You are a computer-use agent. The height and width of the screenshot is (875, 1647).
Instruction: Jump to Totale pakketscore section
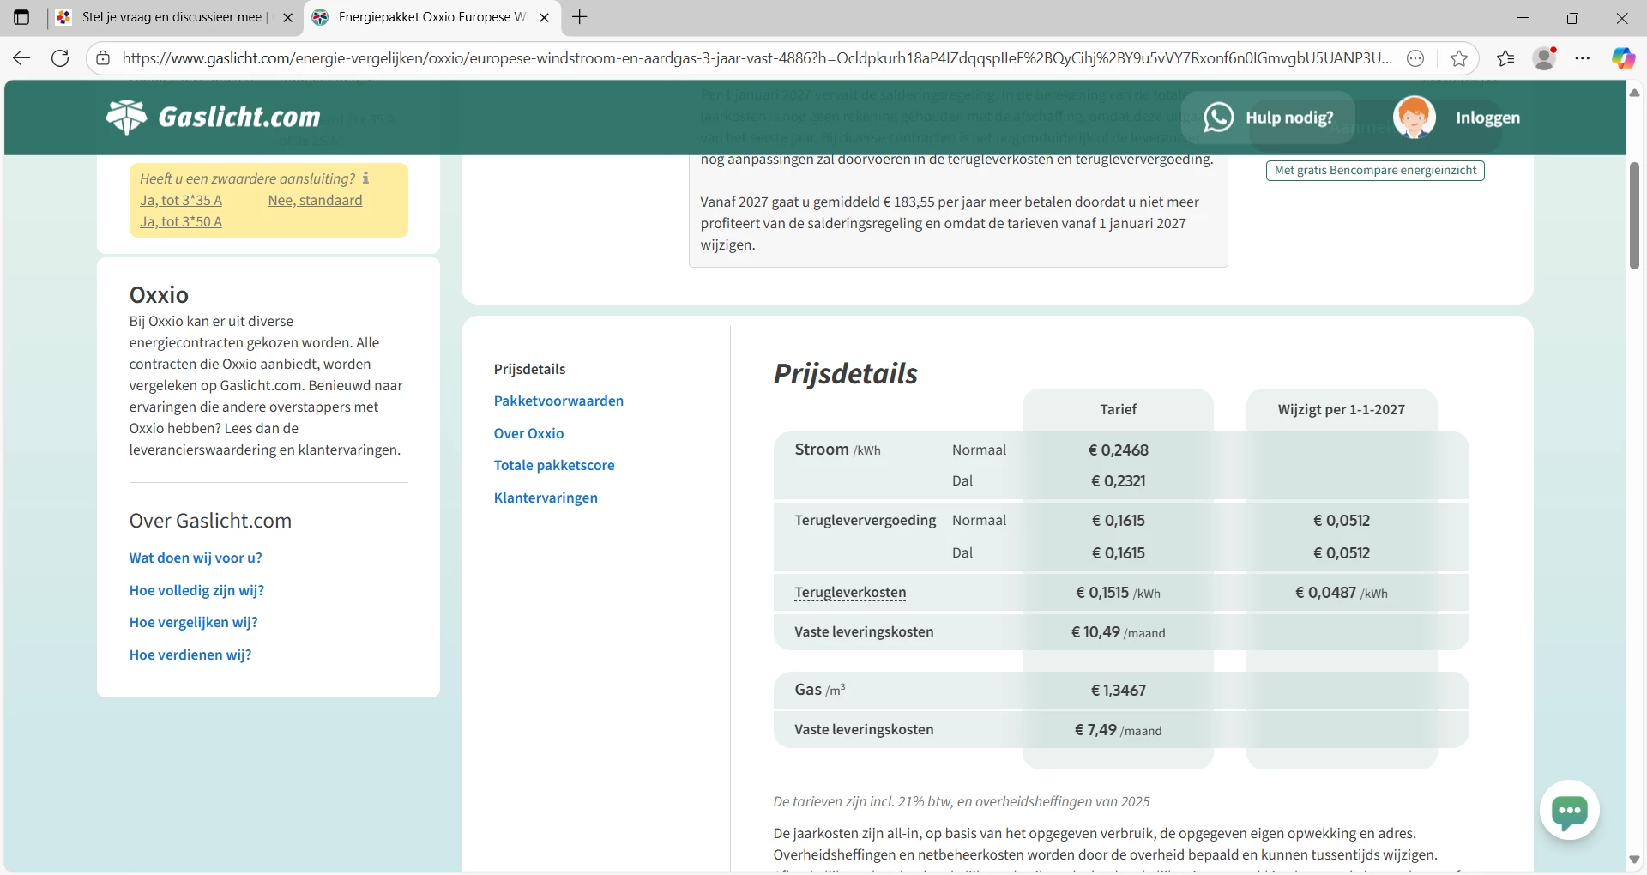point(554,465)
